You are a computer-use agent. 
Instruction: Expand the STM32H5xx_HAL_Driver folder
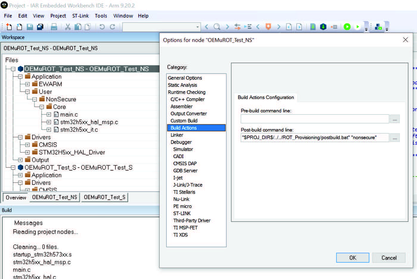click(27, 152)
